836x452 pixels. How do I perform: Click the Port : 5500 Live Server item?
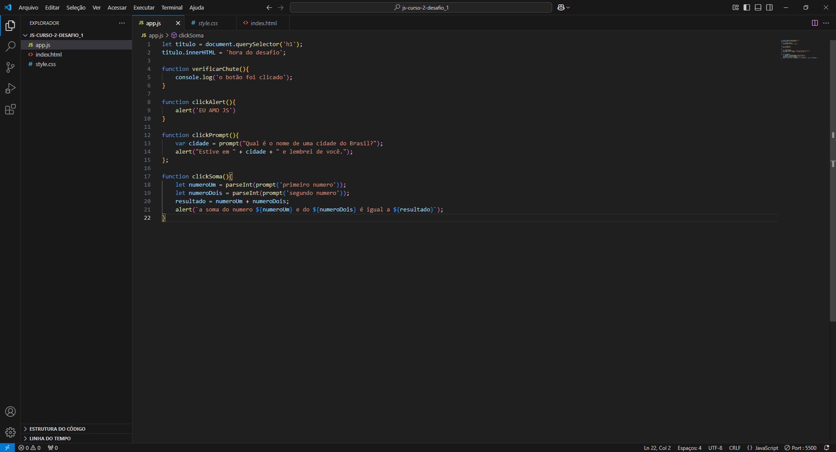pyautogui.click(x=800, y=448)
